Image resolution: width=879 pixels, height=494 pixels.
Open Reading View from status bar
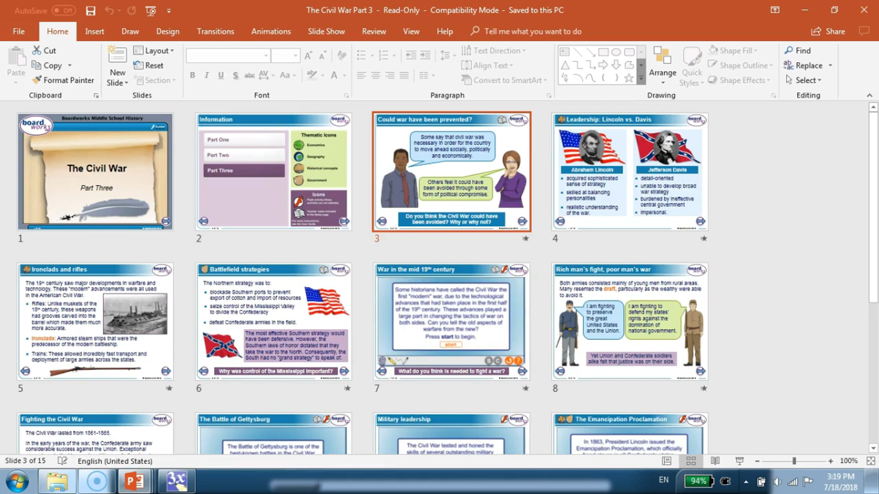point(715,461)
